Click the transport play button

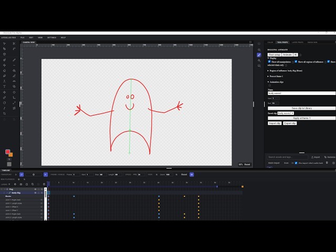click(x=16, y=175)
